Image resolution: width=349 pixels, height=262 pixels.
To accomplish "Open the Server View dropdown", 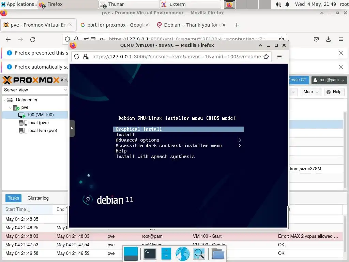I will pyautogui.click(x=34, y=90).
